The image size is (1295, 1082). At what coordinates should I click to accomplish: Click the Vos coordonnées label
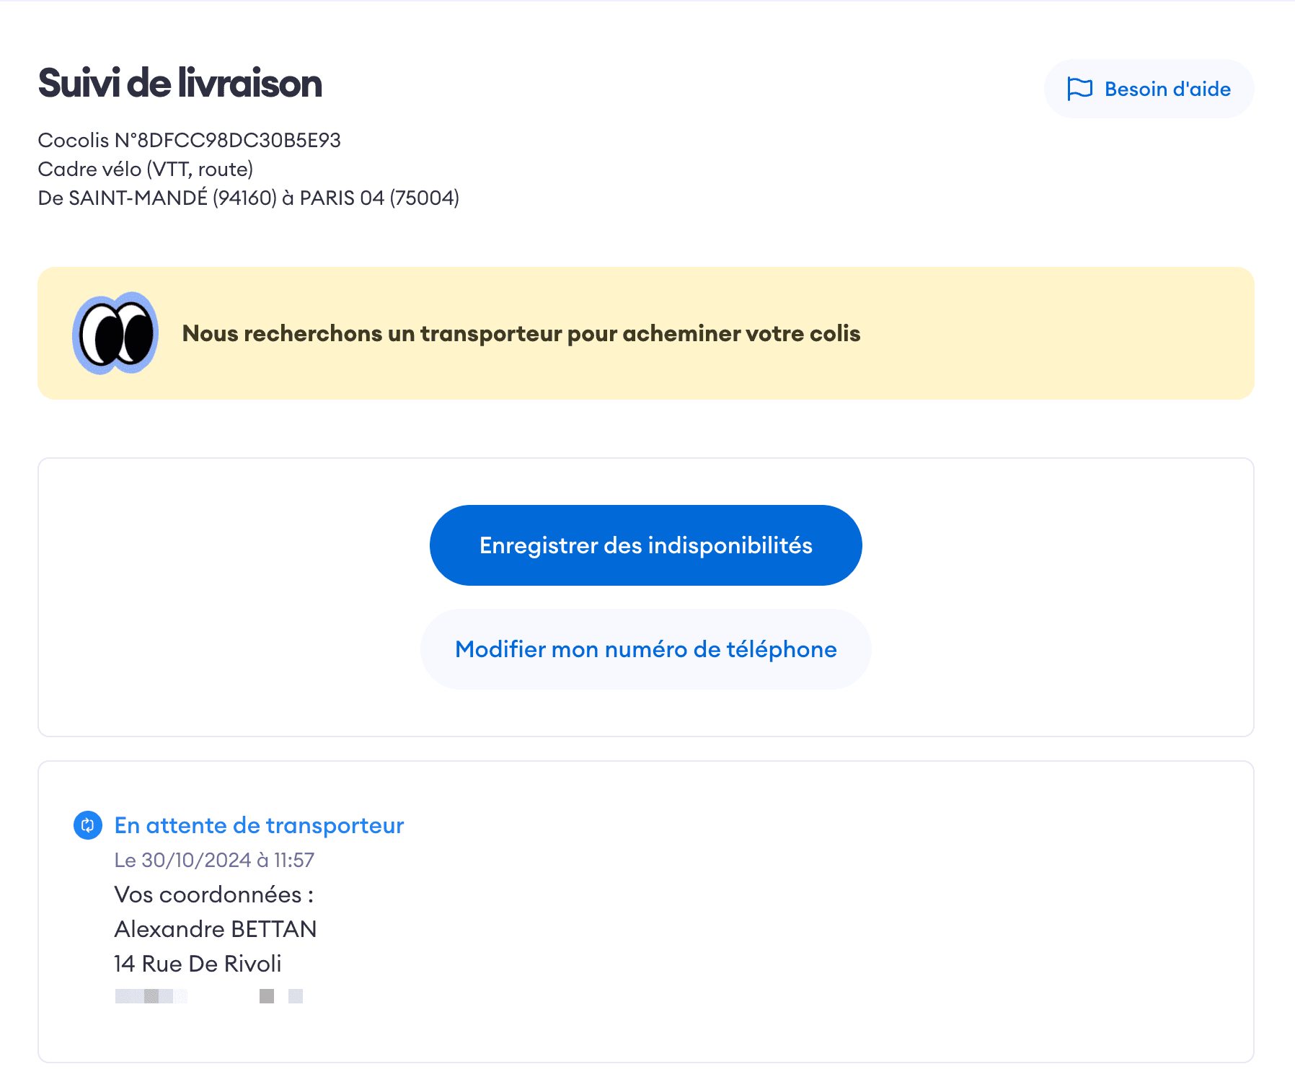click(213, 894)
